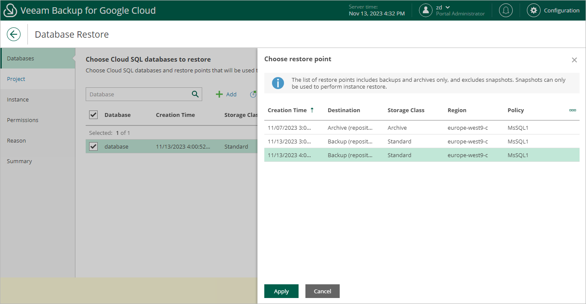
Task: Close the Choose restore point panel
Action: pyautogui.click(x=574, y=60)
